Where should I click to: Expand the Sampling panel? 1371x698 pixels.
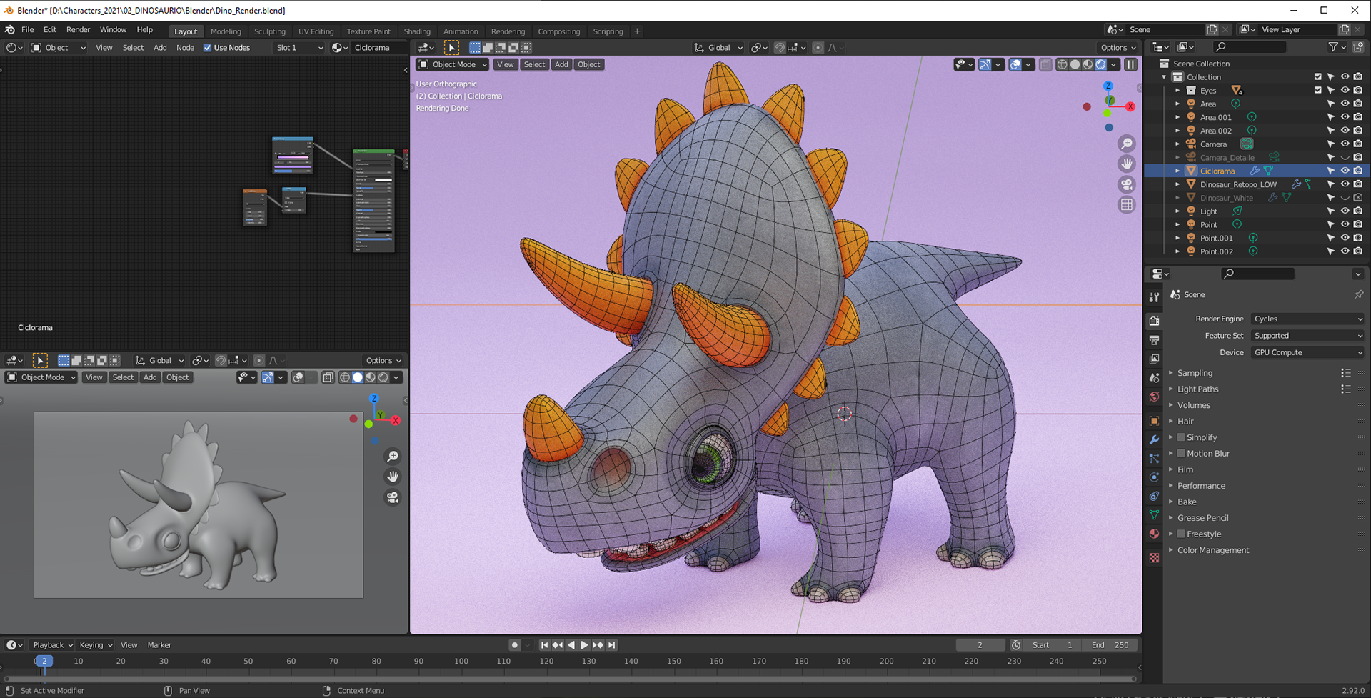(x=1195, y=373)
